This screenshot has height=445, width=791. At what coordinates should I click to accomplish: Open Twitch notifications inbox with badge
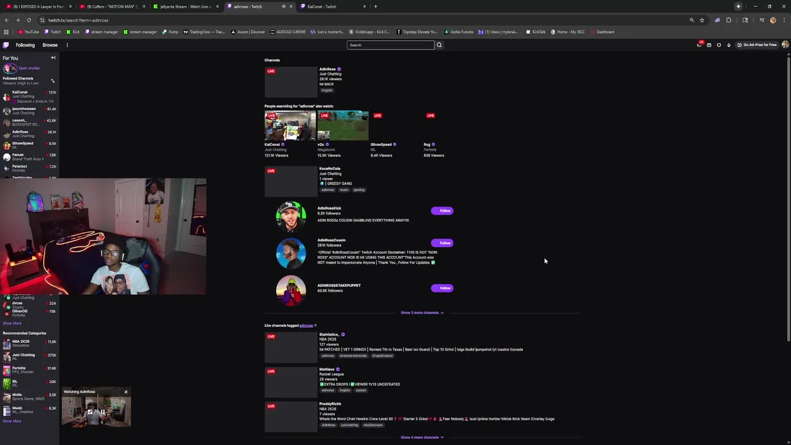699,44
